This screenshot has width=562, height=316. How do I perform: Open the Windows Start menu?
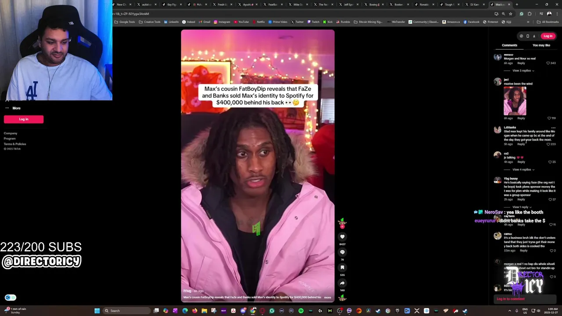pyautogui.click(x=97, y=311)
